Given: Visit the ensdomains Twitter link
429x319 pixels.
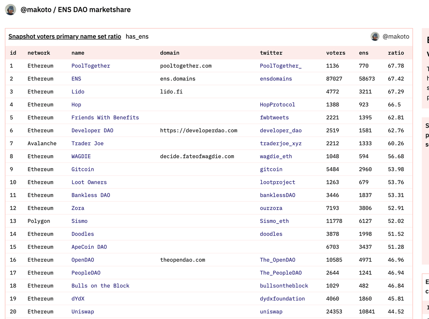Looking at the screenshot, I should 275,79.
